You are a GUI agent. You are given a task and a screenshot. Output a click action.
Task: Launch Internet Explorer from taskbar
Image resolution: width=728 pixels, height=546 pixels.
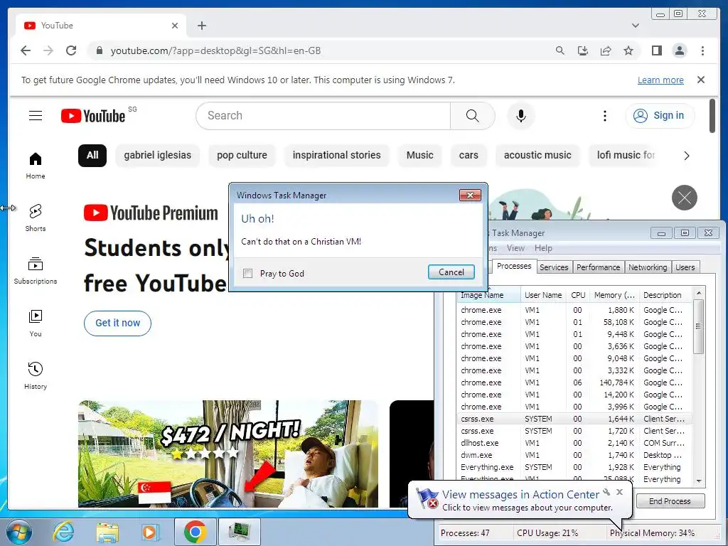(x=63, y=532)
